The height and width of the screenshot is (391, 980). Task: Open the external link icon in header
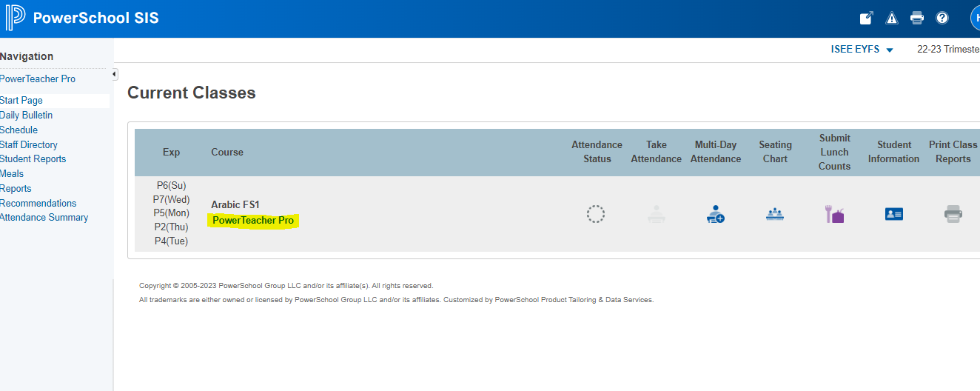pos(866,19)
